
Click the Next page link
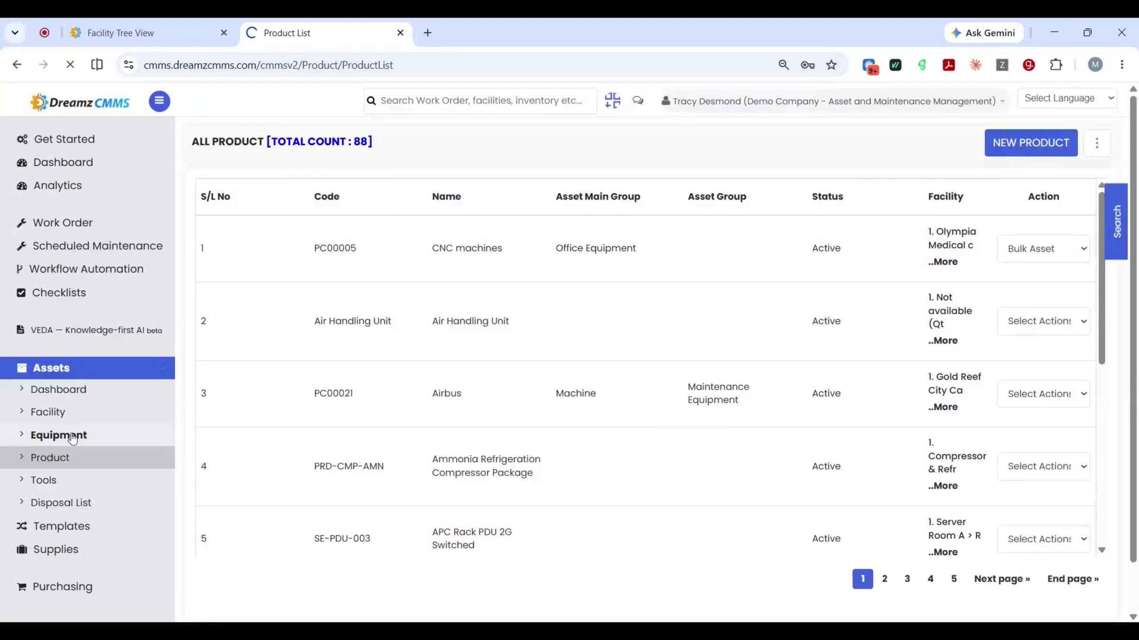tap(1002, 579)
